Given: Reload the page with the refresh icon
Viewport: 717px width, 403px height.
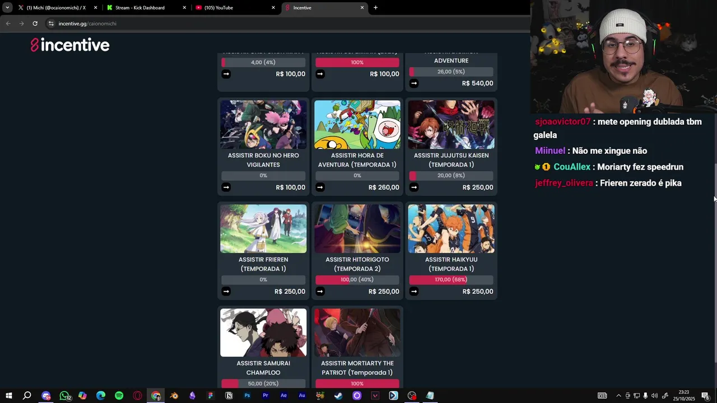Looking at the screenshot, I should (x=35, y=24).
